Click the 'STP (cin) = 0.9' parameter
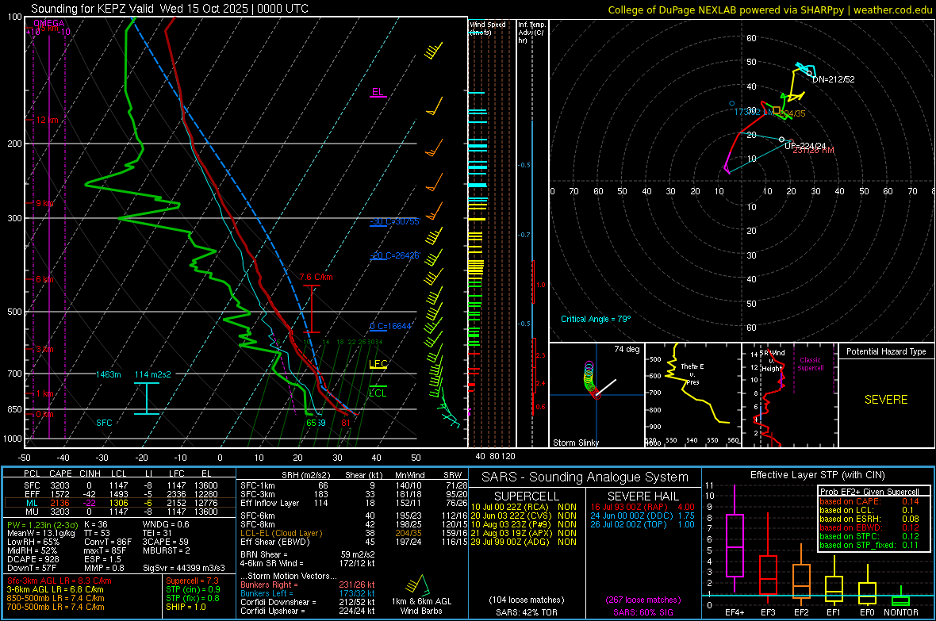 [193, 589]
